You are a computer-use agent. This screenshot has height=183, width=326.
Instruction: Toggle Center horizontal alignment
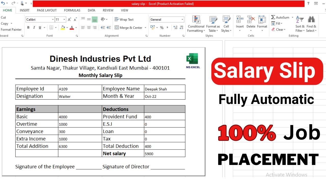point(89,27)
